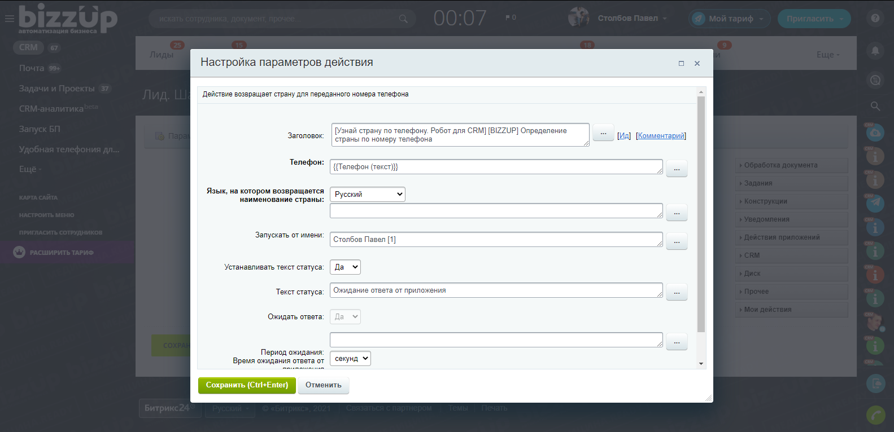Image resolution: width=894 pixels, height=432 pixels.
Task: Click the dialog's vertical scrollbar
Action: point(701,214)
